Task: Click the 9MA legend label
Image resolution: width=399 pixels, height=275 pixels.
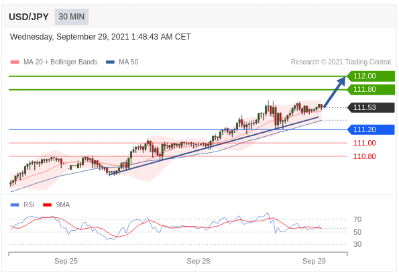Action: pyautogui.click(x=63, y=205)
